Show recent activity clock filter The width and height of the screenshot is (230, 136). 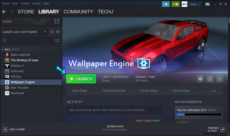pos(52,32)
